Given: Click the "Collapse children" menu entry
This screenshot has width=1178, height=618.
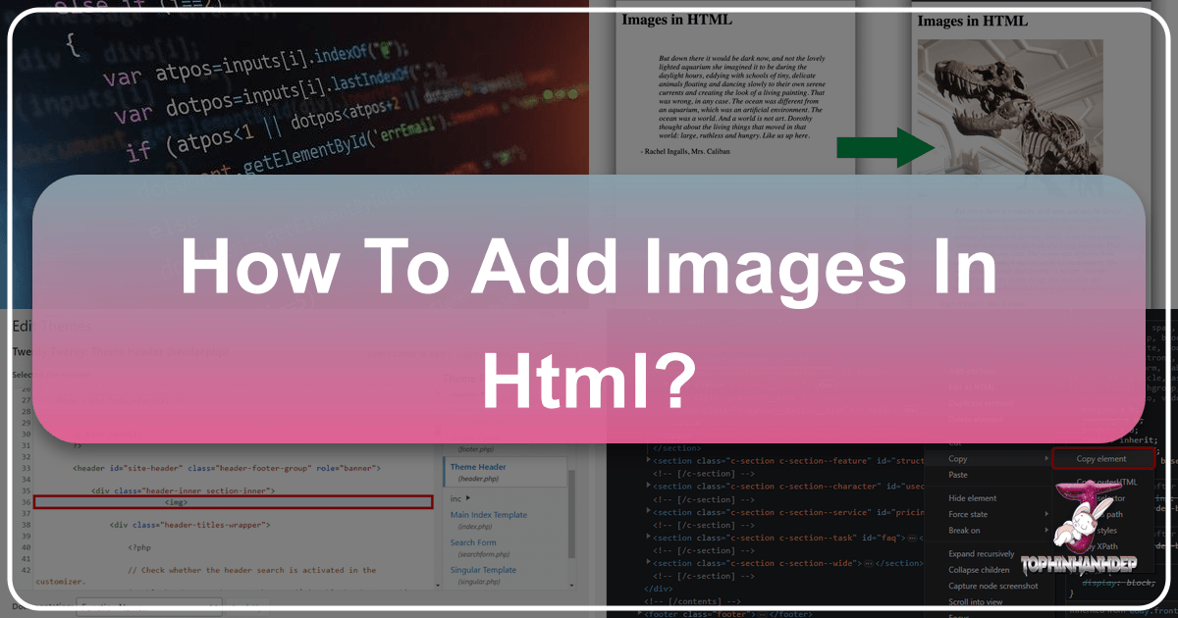Looking at the screenshot, I should pyautogui.click(x=978, y=570).
